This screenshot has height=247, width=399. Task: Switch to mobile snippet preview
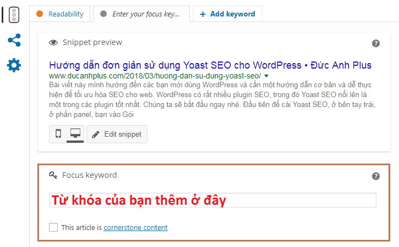pyautogui.click(x=58, y=134)
